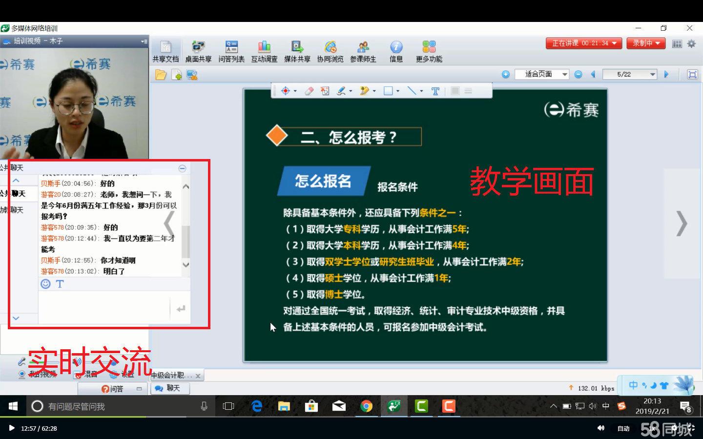
Task: Select the text annotation tool
Action: point(435,91)
